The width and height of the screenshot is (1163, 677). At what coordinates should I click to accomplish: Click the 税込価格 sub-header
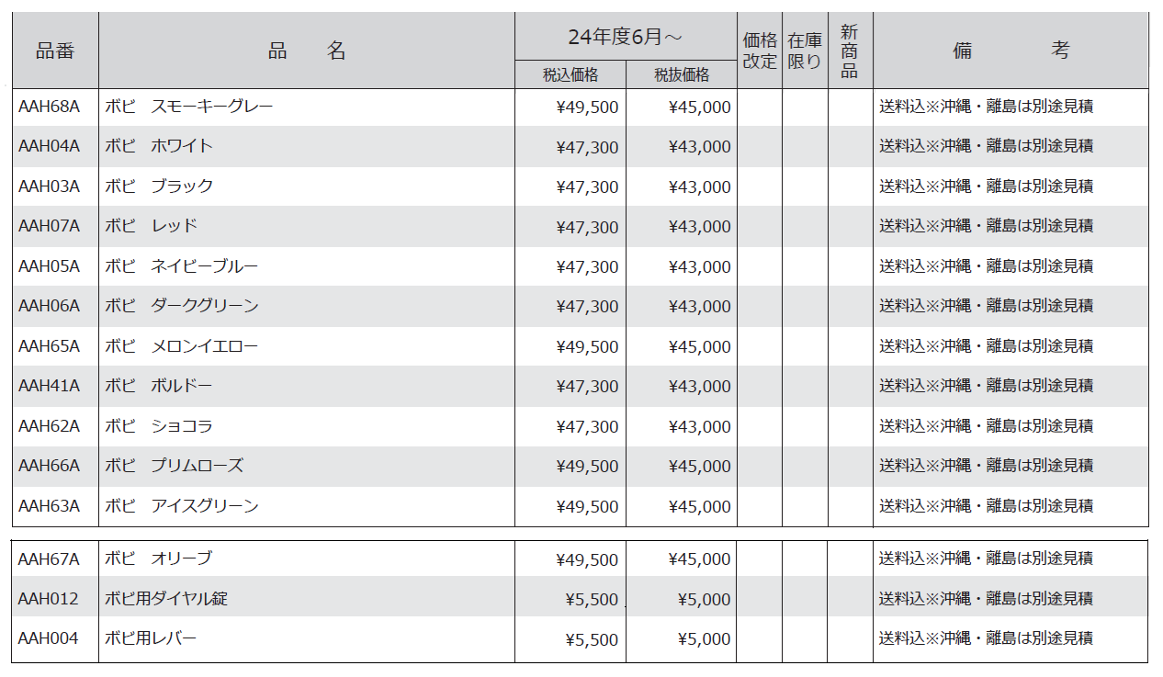click(570, 75)
